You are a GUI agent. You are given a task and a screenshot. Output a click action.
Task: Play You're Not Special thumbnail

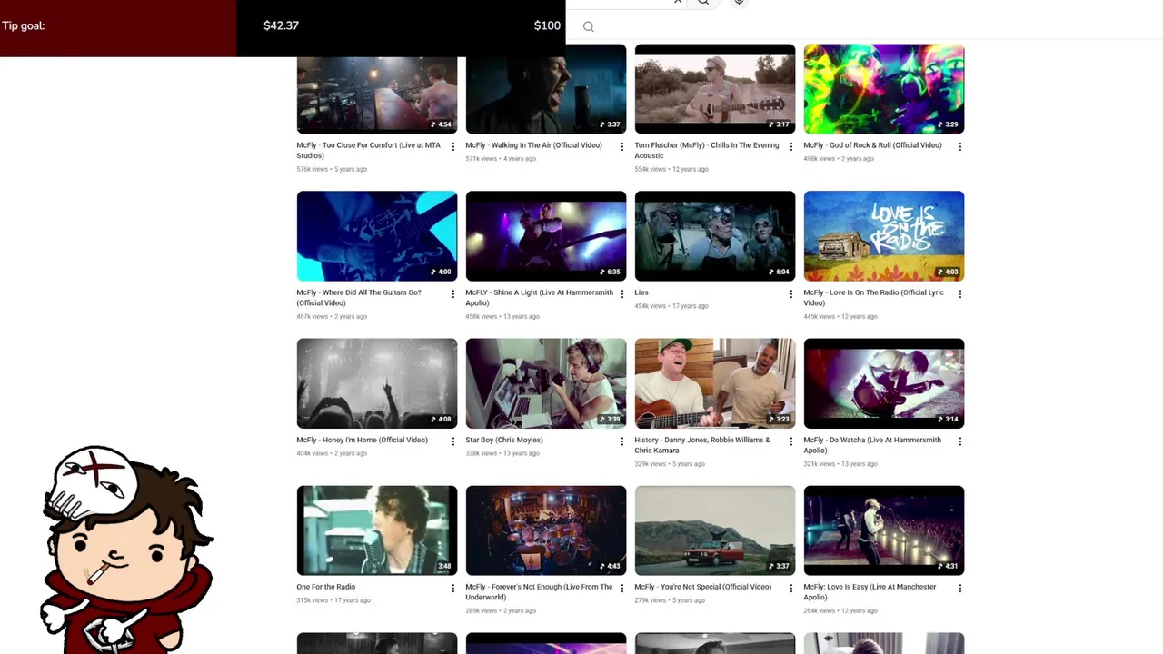tap(715, 530)
